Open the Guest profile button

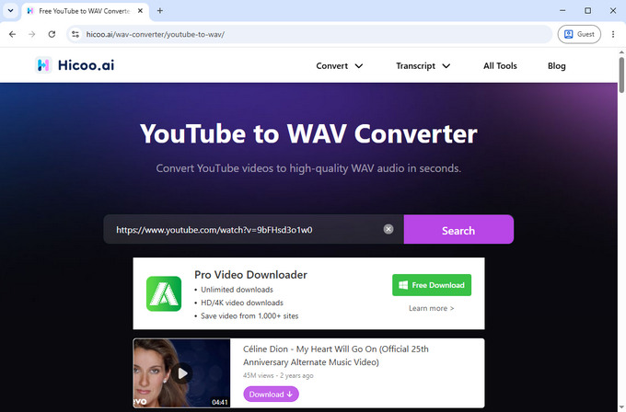point(579,34)
